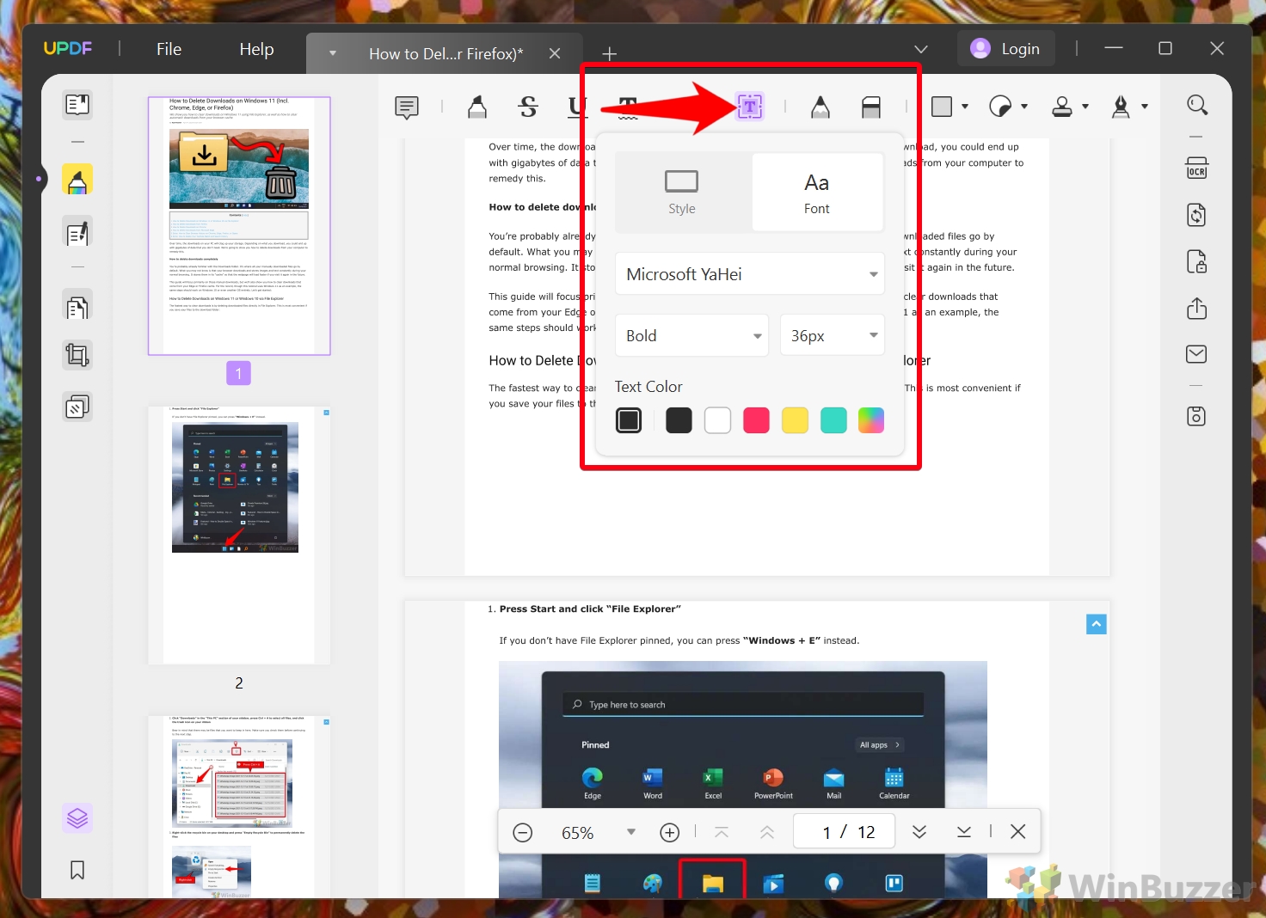The height and width of the screenshot is (918, 1266).
Task: Expand the chevron menu beside Login
Action: (x=921, y=49)
